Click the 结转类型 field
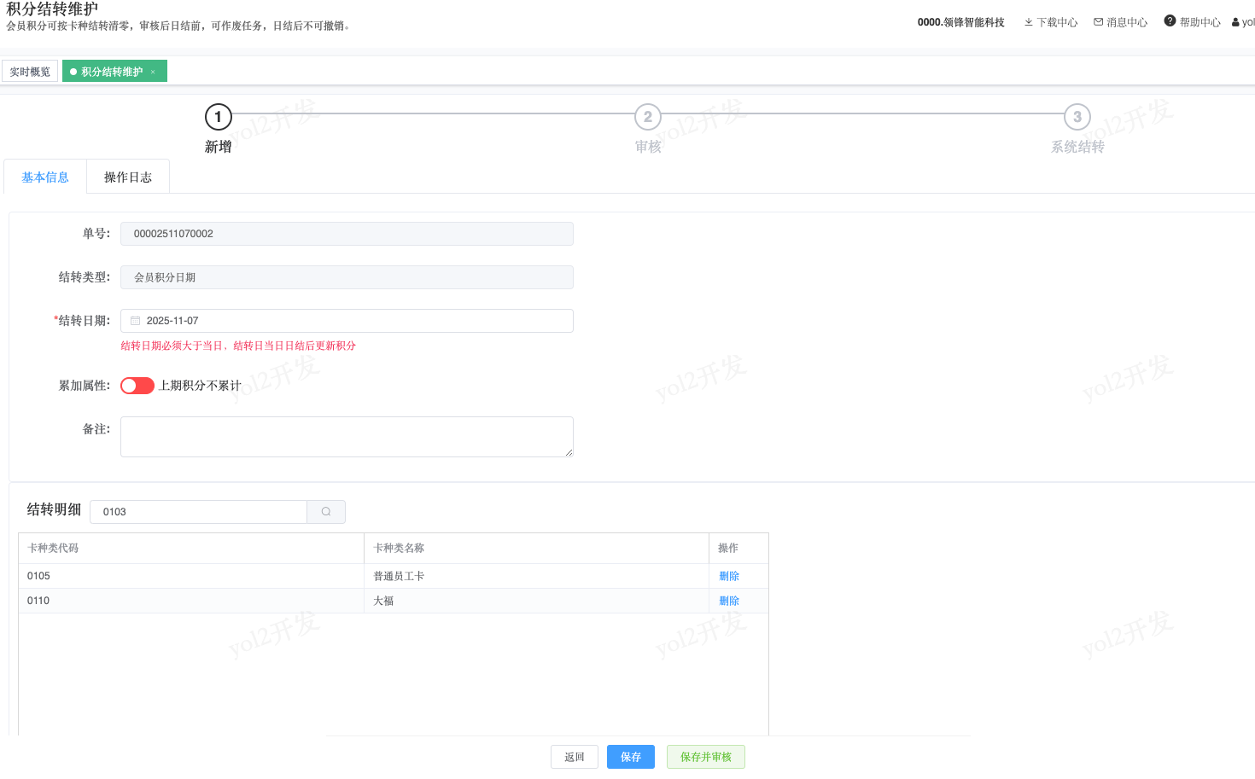 tap(347, 277)
